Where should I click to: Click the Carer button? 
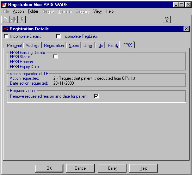pos(112,168)
